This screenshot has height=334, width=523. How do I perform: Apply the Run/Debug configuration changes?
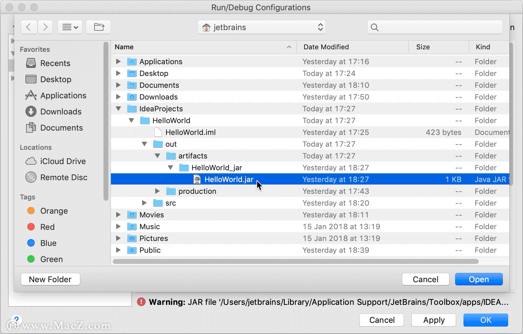tap(434, 320)
